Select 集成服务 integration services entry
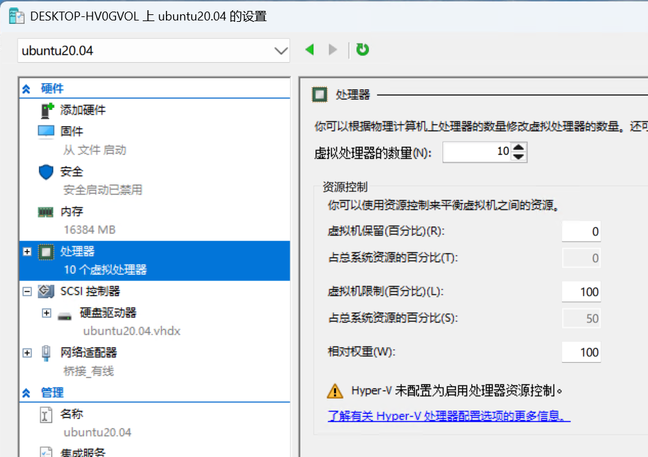Viewport: 648px width, 457px height. pyautogui.click(x=83, y=452)
